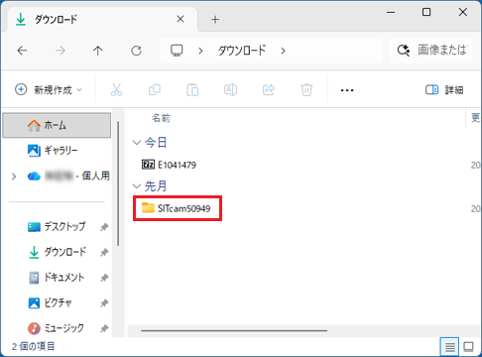
Task: Navigate up one folder level
Action: click(98, 51)
